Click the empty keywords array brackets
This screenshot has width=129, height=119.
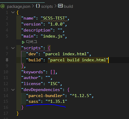(x=53, y=72)
